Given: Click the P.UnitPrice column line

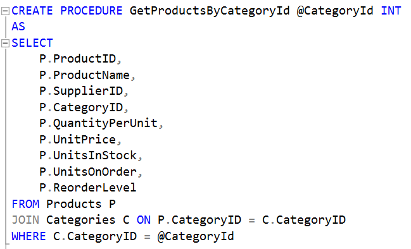Looking at the screenshot, I should pyautogui.click(x=80, y=140).
